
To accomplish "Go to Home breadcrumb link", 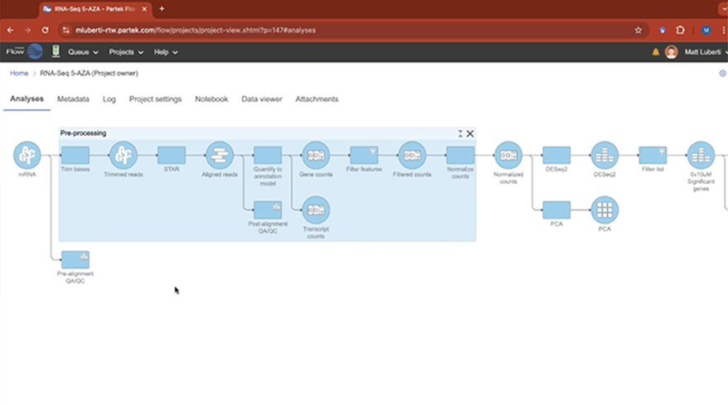I will click(18, 74).
